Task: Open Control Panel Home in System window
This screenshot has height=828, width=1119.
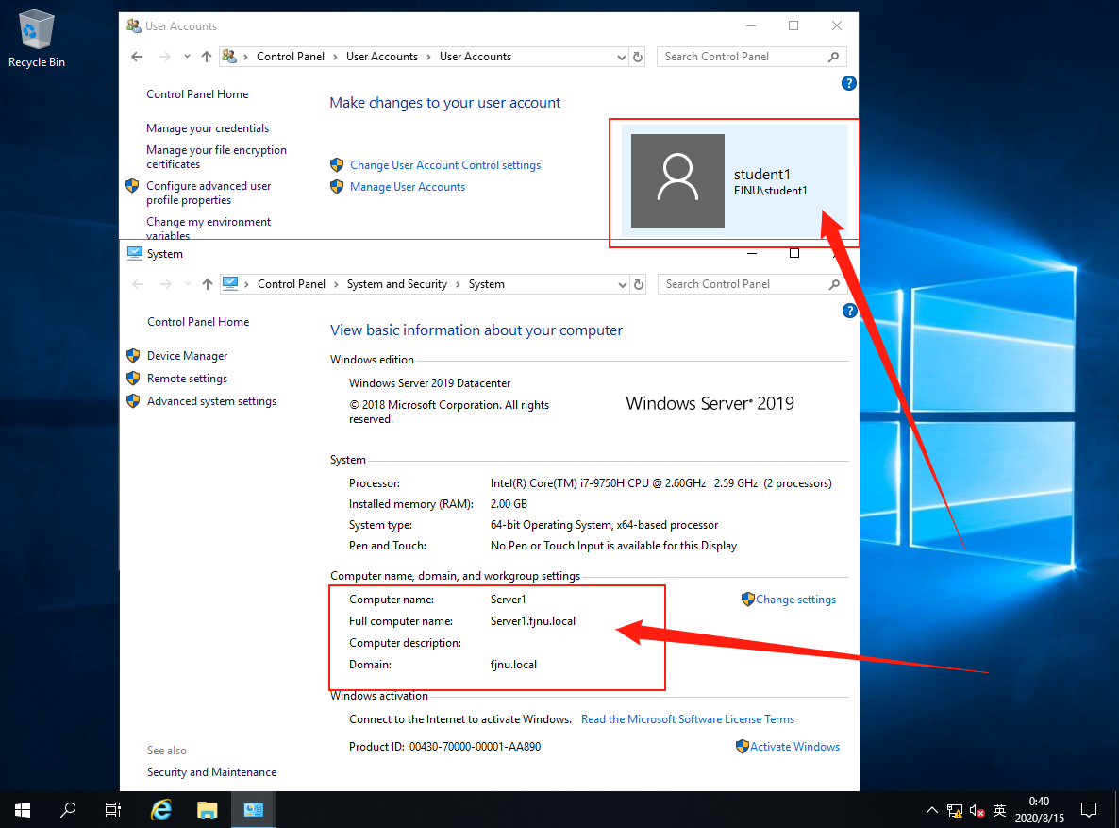Action: (x=198, y=322)
